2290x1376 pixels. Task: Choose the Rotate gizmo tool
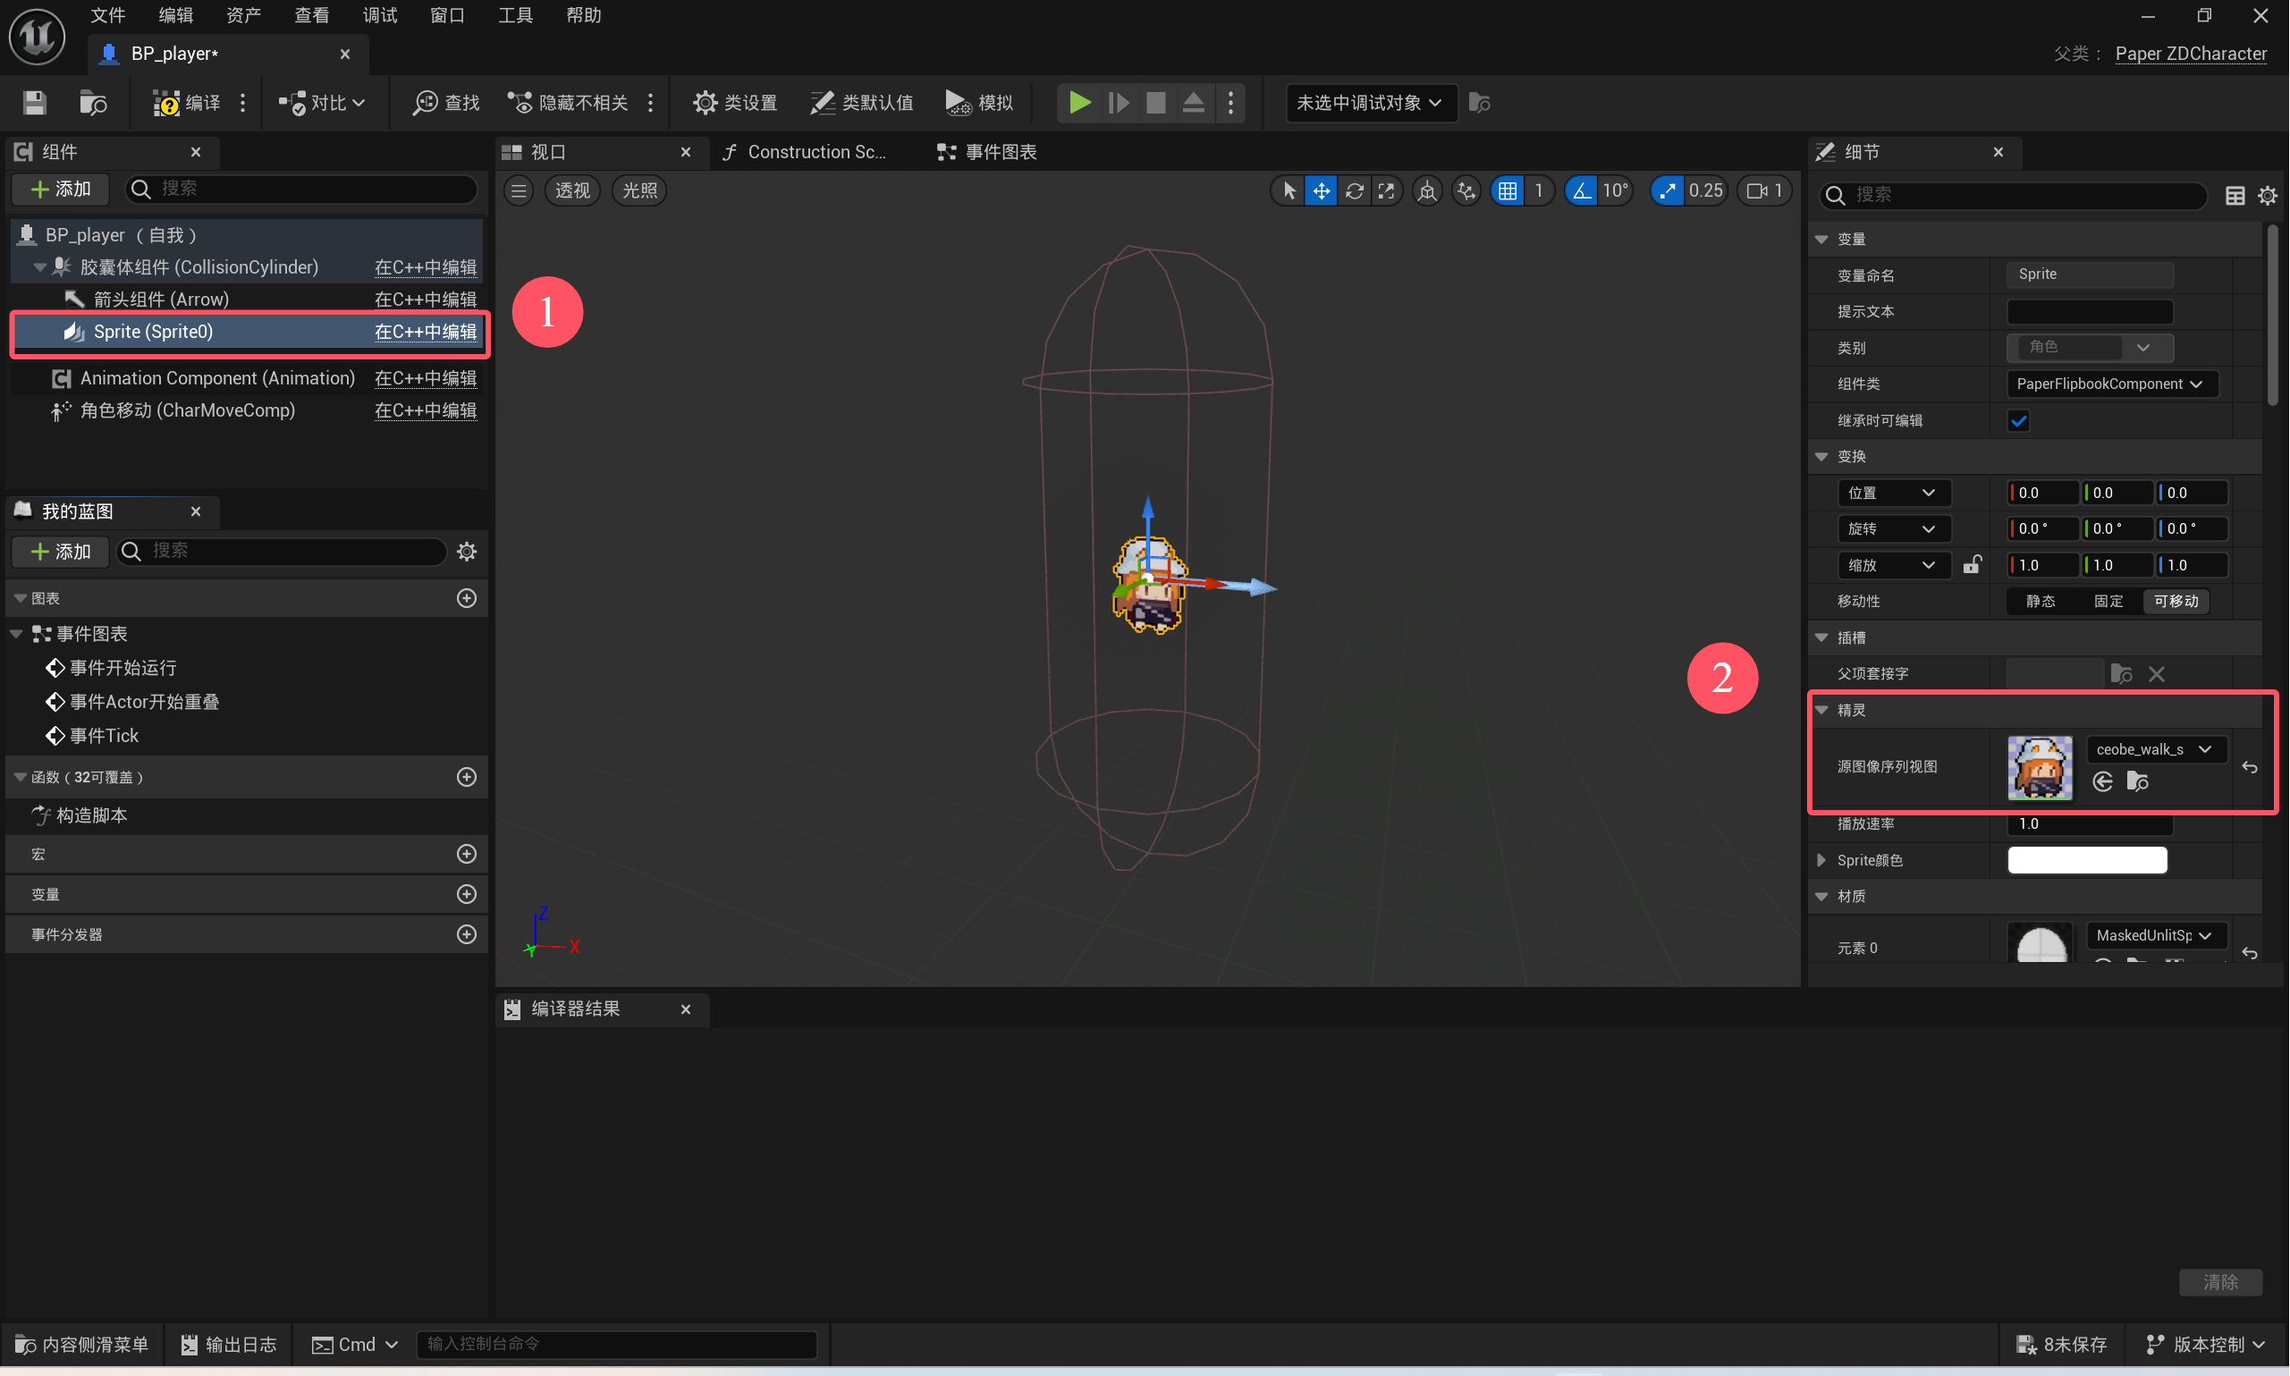(1355, 191)
